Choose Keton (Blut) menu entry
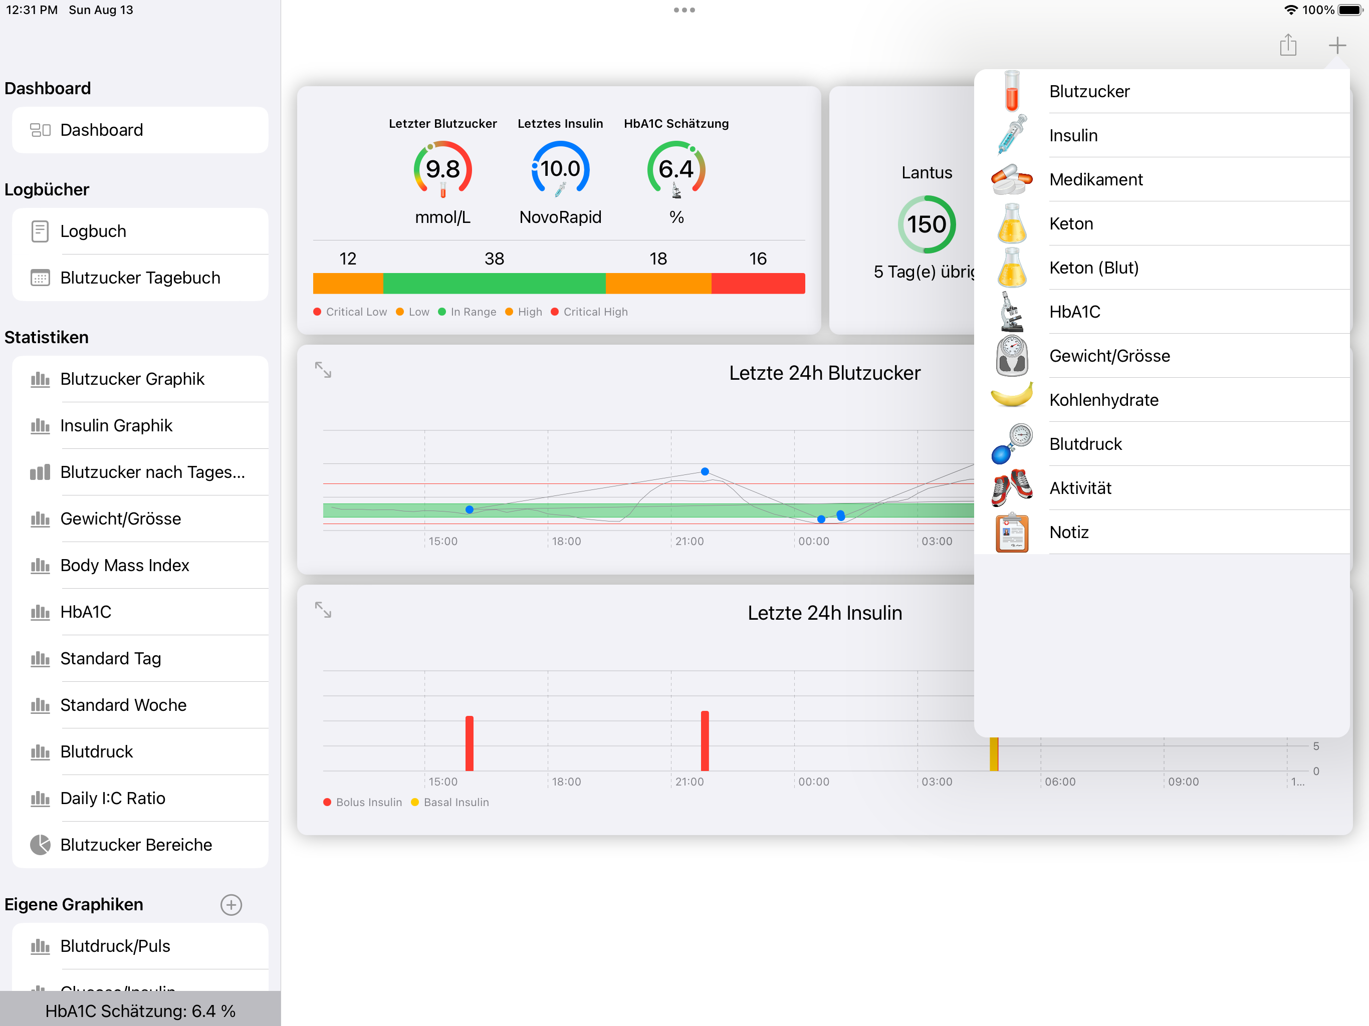This screenshot has width=1369, height=1026. (x=1162, y=268)
